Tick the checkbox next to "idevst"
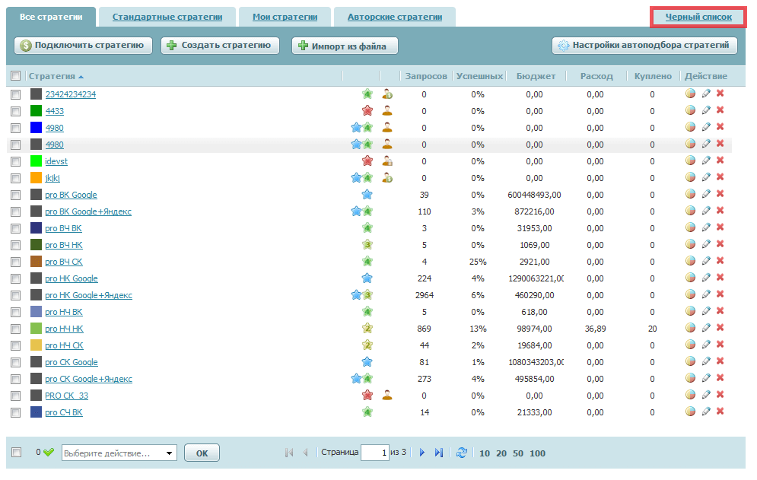Screen dimensions: 757x480 pyautogui.click(x=16, y=161)
